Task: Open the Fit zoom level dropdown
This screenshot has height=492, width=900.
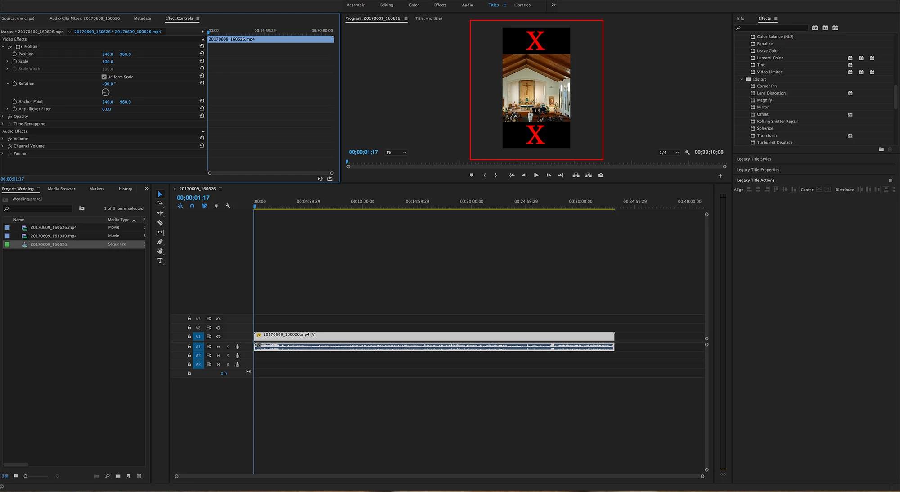Action: 396,153
